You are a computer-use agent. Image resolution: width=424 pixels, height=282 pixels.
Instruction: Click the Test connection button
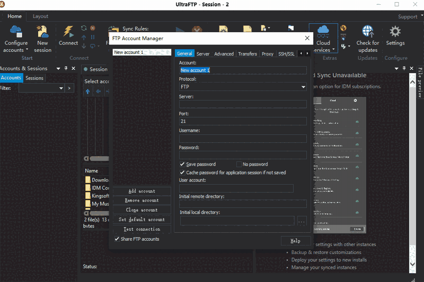click(142, 229)
